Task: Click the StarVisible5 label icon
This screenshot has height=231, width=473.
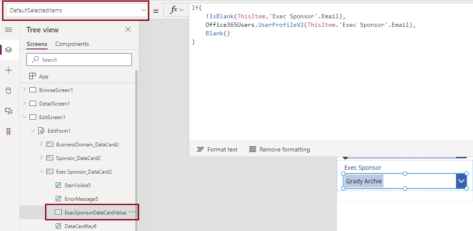Action: click(59, 185)
